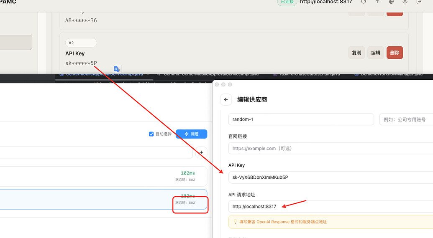Click the masked key AB******36

pos(81,20)
